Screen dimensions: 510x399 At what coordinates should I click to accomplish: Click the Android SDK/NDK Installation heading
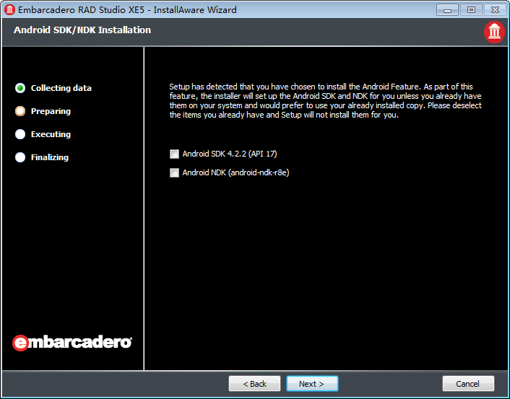pos(82,30)
